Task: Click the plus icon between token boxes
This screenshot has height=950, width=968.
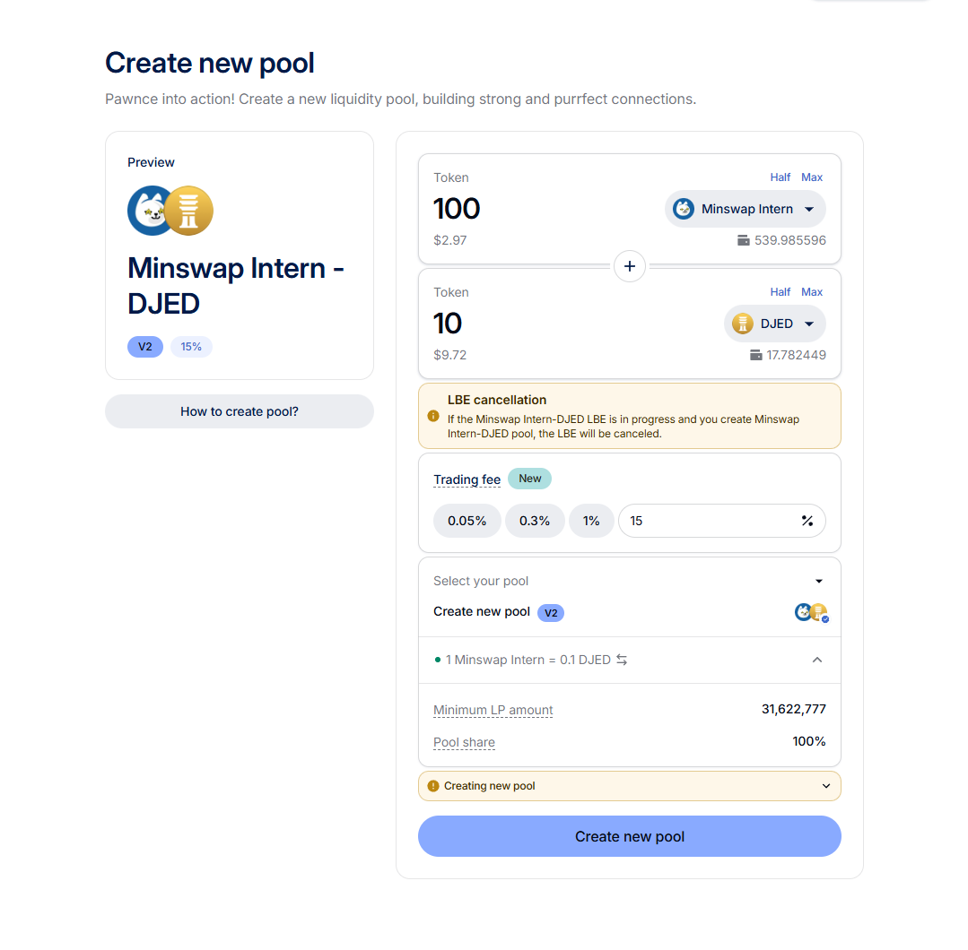Action: (x=630, y=266)
